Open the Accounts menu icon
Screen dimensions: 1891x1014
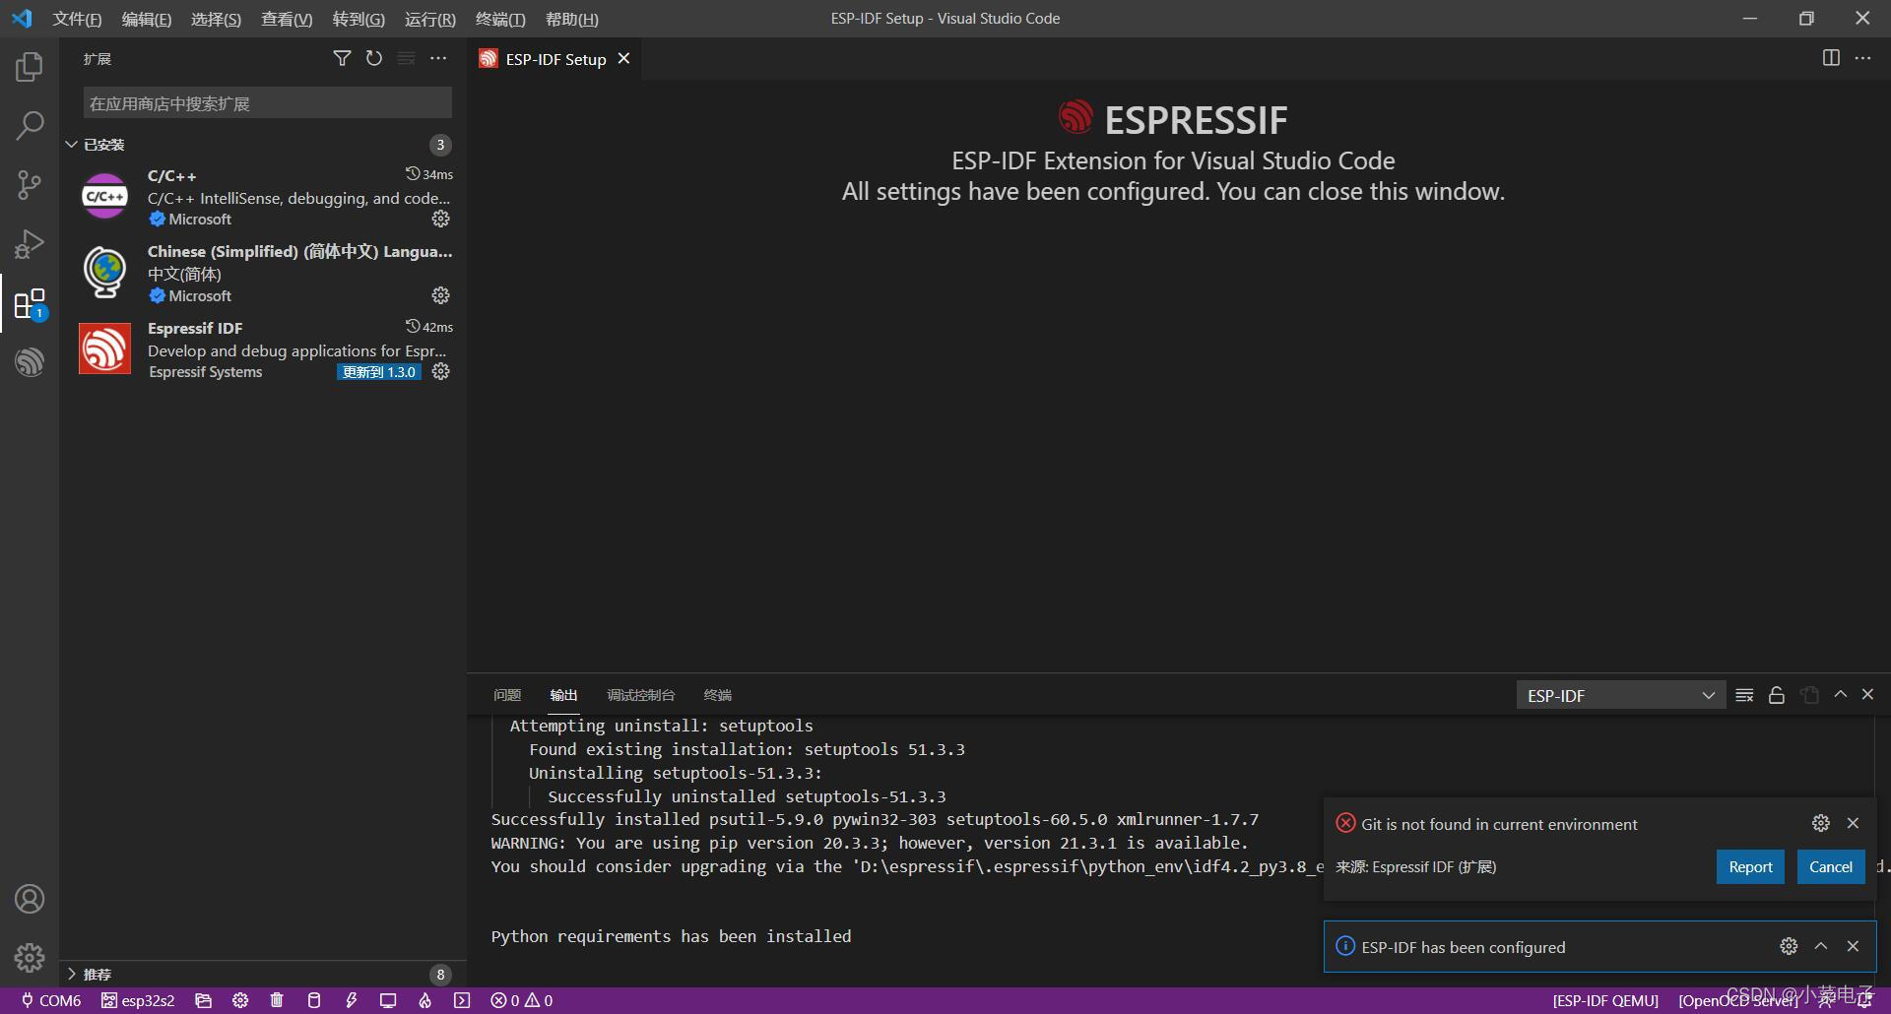(x=30, y=899)
